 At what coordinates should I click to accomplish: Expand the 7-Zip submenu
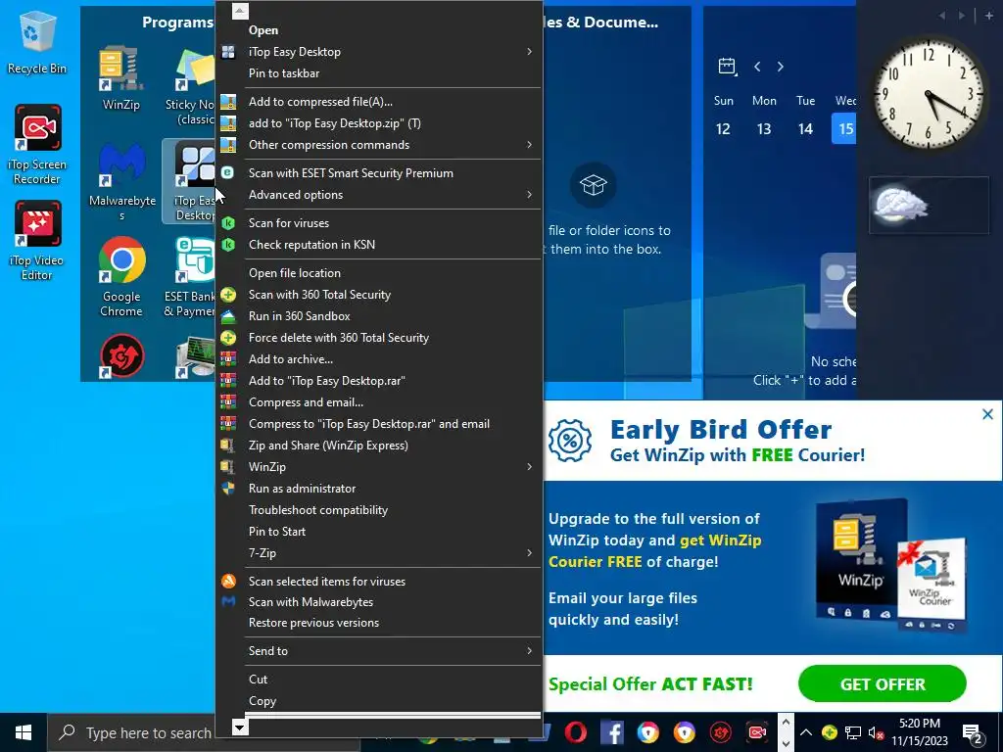(379, 553)
